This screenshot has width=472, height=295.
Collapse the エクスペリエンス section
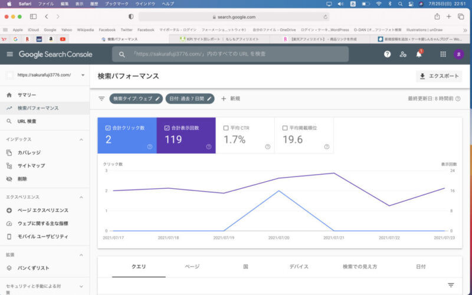pyautogui.click(x=81, y=197)
